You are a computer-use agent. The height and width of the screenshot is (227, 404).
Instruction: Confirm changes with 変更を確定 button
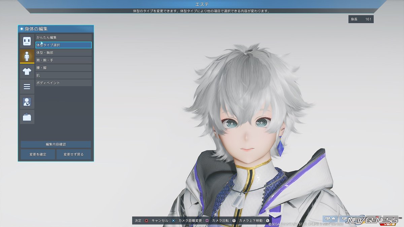point(38,154)
